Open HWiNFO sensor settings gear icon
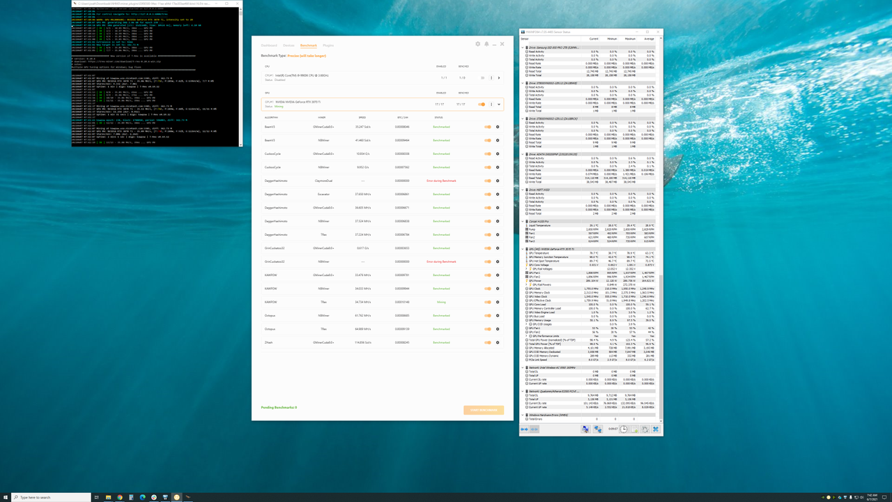Image resolution: width=892 pixels, height=502 pixels. [x=645, y=429]
